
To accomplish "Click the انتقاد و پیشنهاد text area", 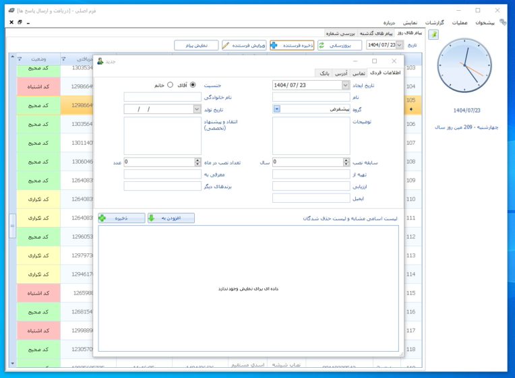I will pos(162,135).
